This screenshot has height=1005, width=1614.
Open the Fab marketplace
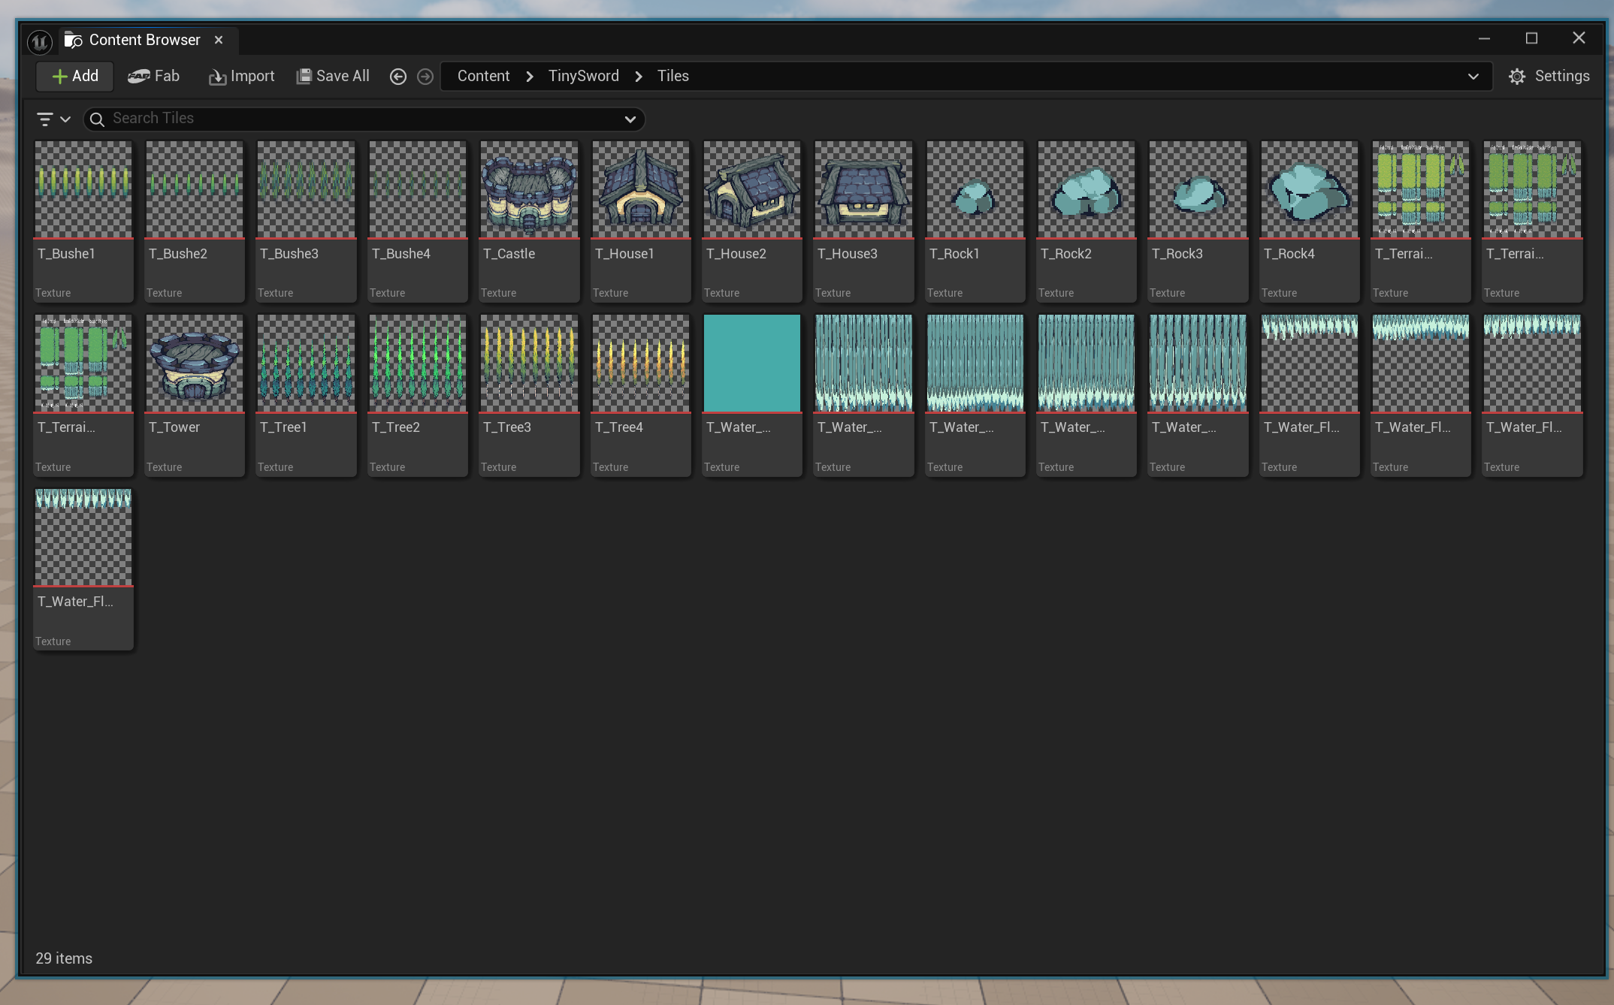153,76
